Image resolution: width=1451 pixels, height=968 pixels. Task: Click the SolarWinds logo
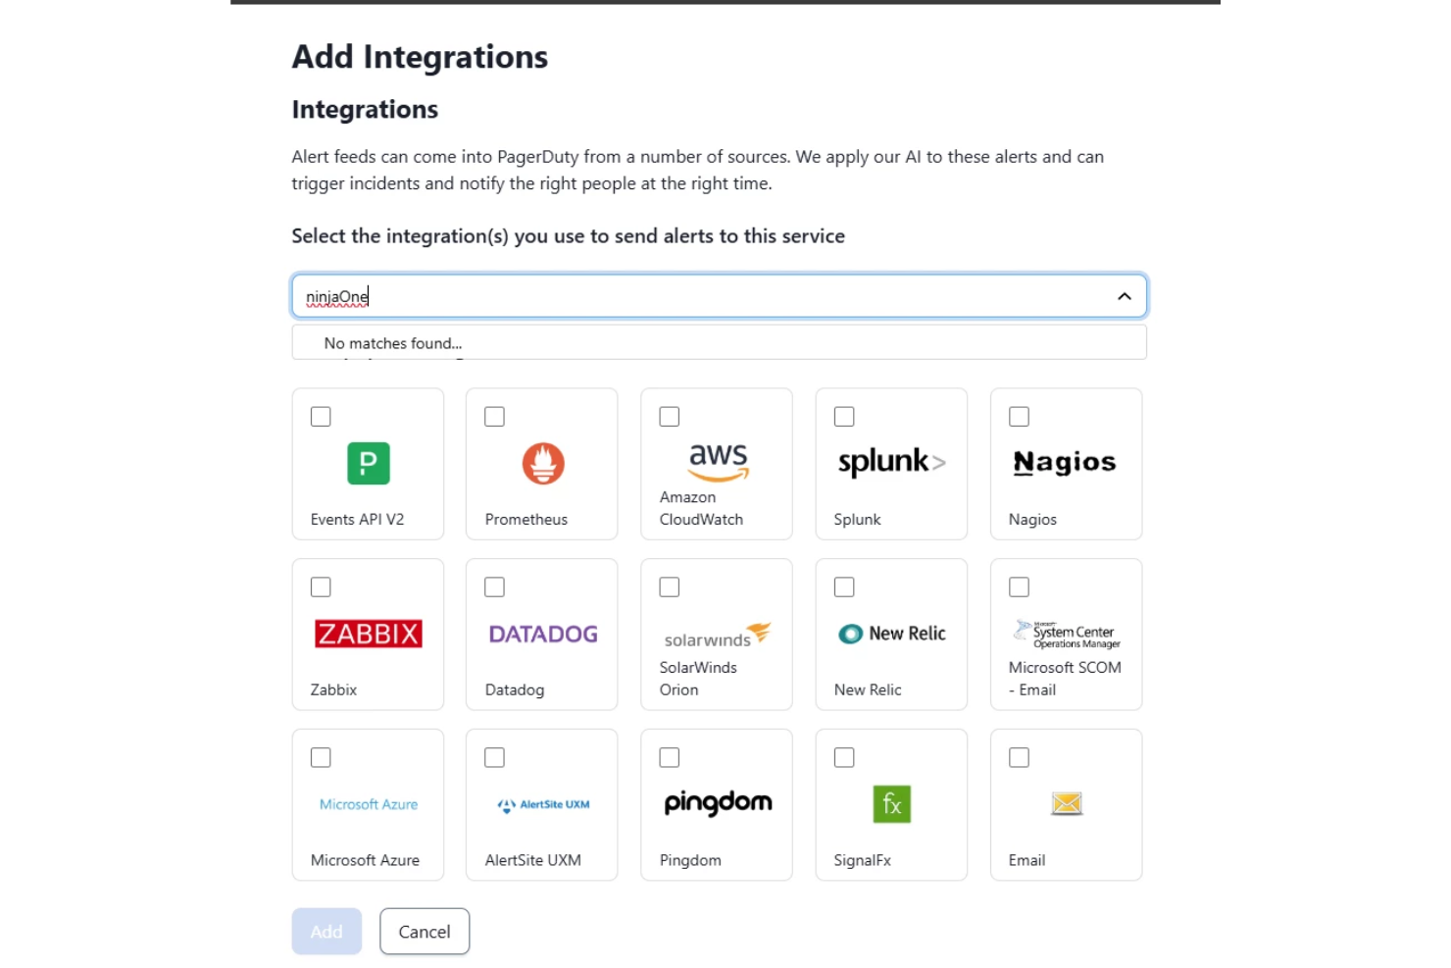click(718, 635)
